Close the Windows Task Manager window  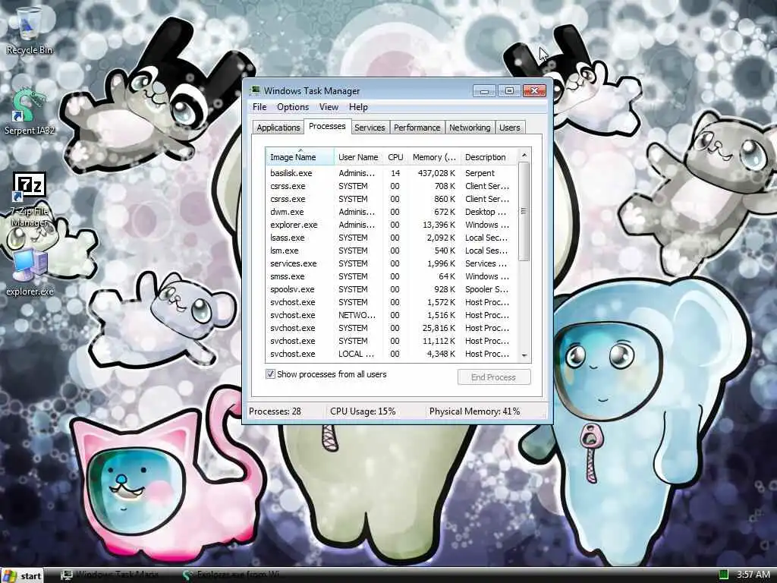[x=534, y=91]
